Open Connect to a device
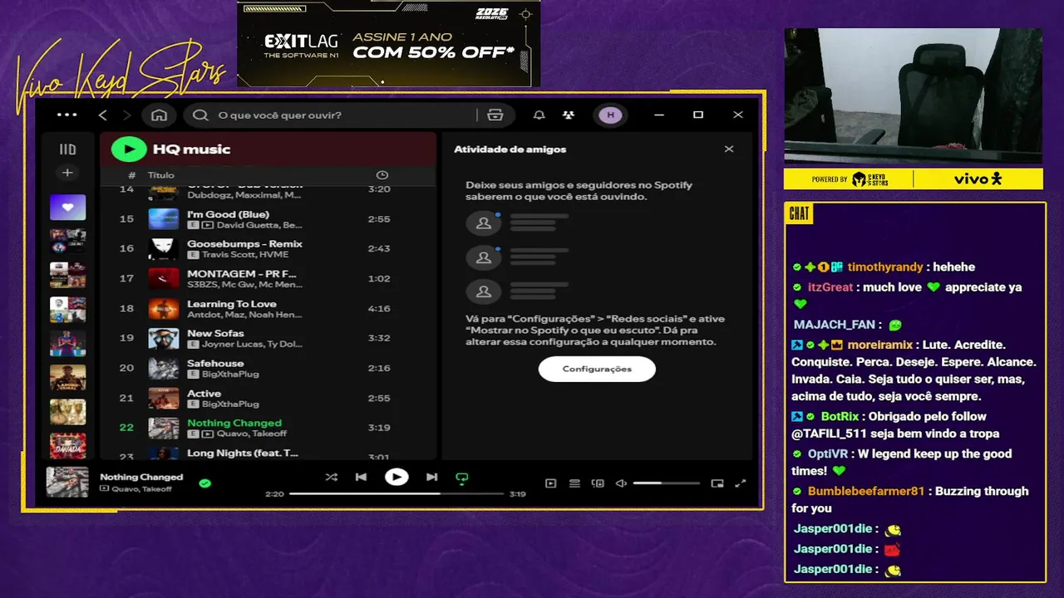The width and height of the screenshot is (1064, 598). click(x=598, y=483)
